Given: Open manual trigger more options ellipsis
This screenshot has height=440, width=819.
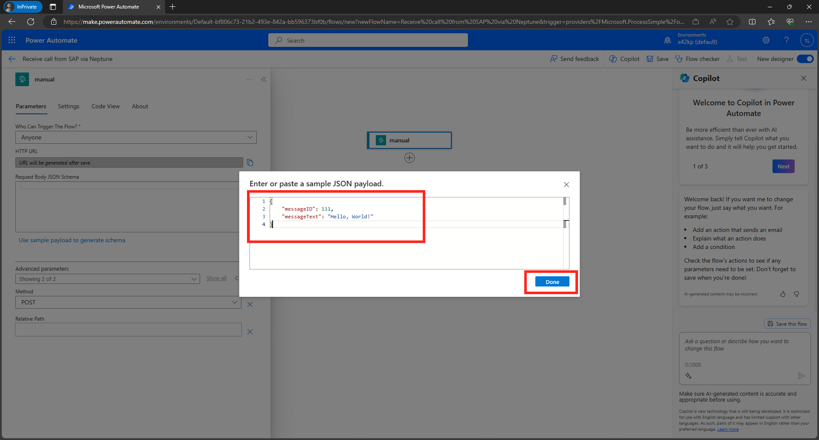Looking at the screenshot, I should click(x=249, y=79).
